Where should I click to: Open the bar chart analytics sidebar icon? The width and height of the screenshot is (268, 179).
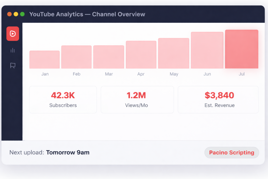coord(13,50)
